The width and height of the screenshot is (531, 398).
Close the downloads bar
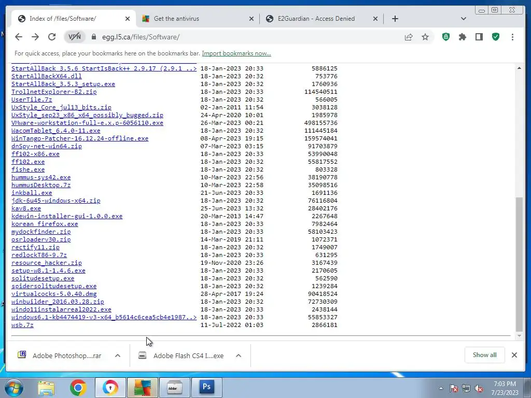(514, 355)
